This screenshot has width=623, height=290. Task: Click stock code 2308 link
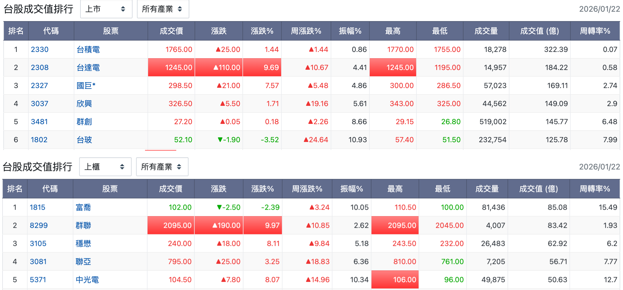point(40,67)
